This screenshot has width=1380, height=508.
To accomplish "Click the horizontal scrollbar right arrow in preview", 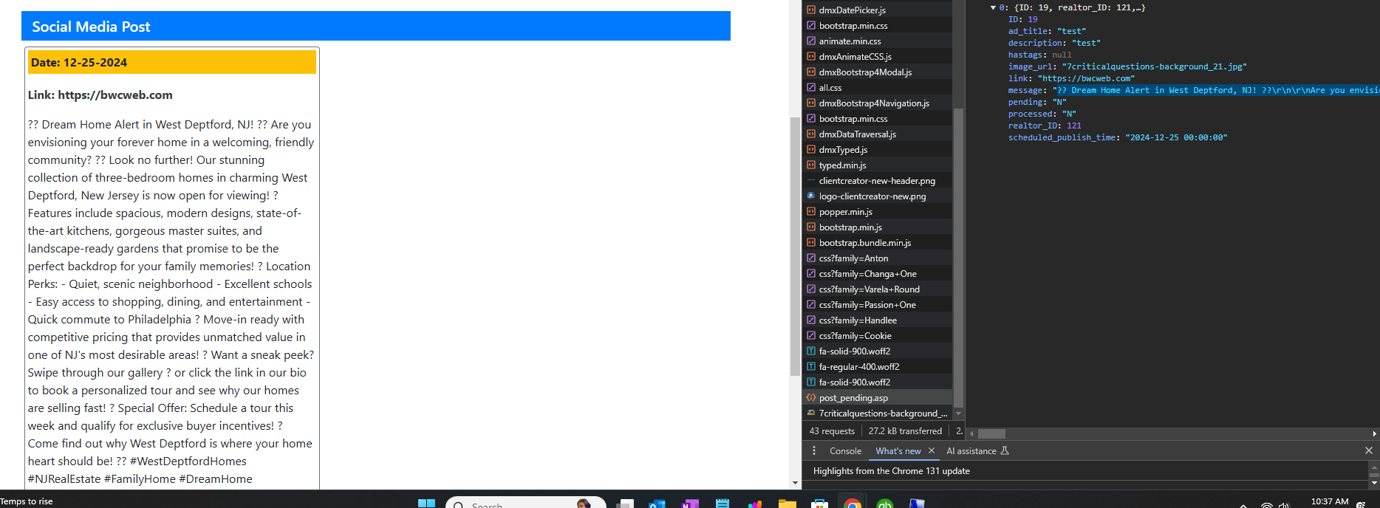I will pos(1374,433).
